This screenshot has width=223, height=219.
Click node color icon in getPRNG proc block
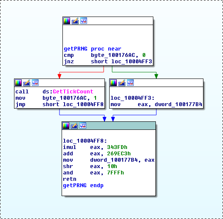click(67, 21)
